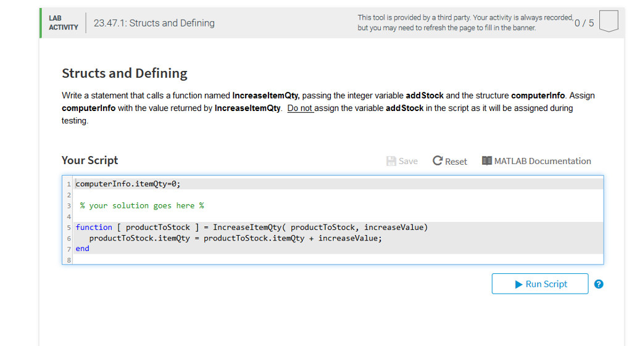
Task: Click the floppy disk save icon
Action: [391, 161]
